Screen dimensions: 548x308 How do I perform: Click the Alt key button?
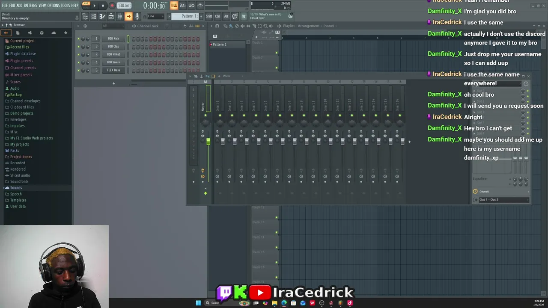coord(226,16)
